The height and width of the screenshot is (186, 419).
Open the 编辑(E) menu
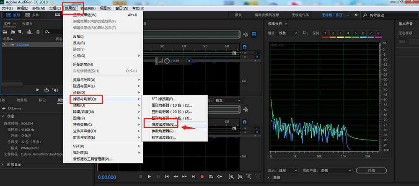pos(23,8)
